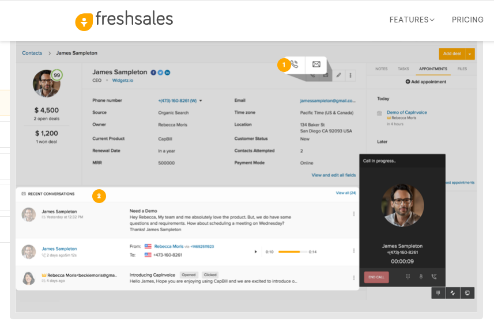Click the Need a Demo email subject
Screen dimensions: 494x325
pos(144,211)
